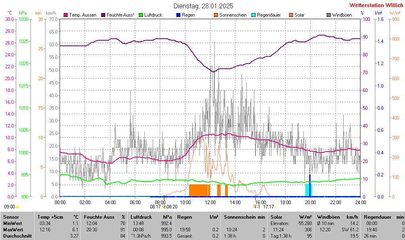Click the purple Feuchte Auss* legend swatch
Image resolution: width=405 pixels, height=240 pixels.
(x=103, y=15)
